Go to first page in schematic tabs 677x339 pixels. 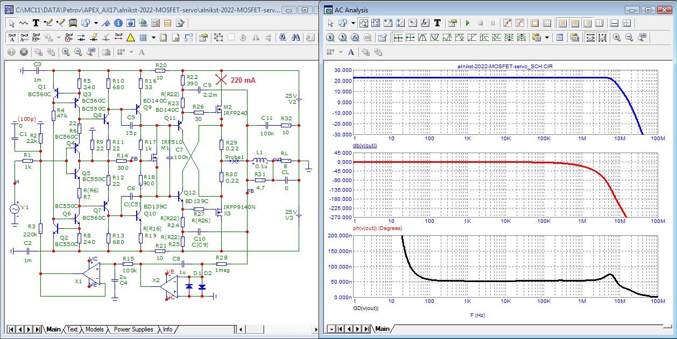[x=11, y=329]
